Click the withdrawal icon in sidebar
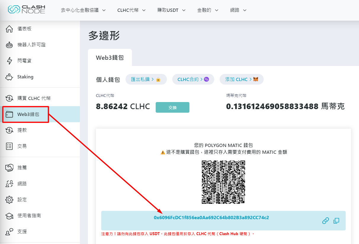Viewport: 359px width, 244px height. click(x=9, y=130)
